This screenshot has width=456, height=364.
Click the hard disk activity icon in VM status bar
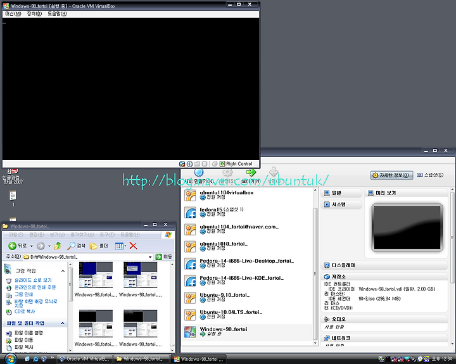(x=182, y=164)
